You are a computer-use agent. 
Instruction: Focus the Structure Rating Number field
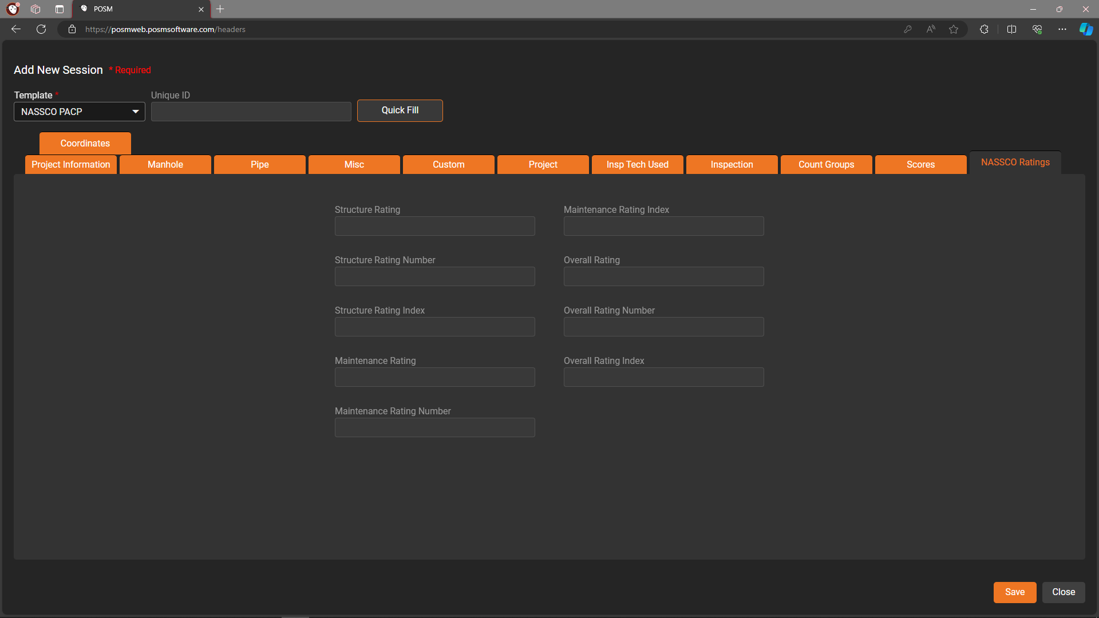435,276
